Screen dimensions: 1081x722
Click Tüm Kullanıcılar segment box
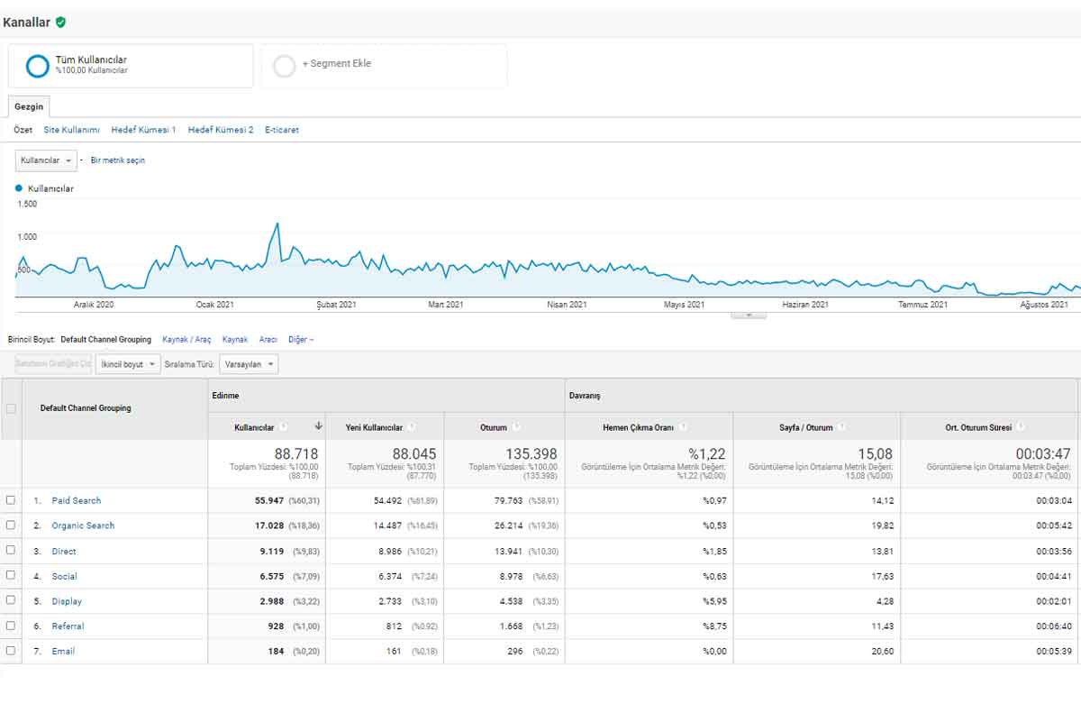coord(131,66)
